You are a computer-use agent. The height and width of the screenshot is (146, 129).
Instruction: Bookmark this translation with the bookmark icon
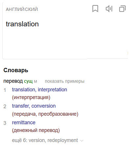[x=95, y=9]
